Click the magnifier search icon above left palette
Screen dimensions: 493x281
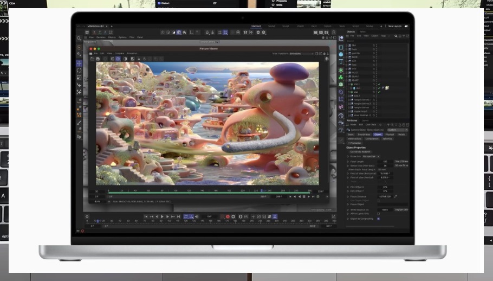[x=79, y=39]
